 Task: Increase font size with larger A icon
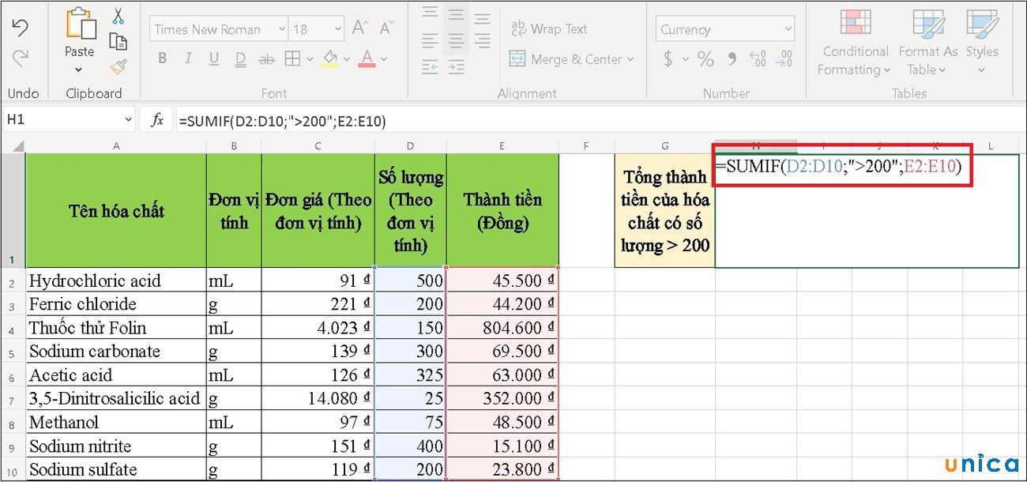click(x=359, y=28)
